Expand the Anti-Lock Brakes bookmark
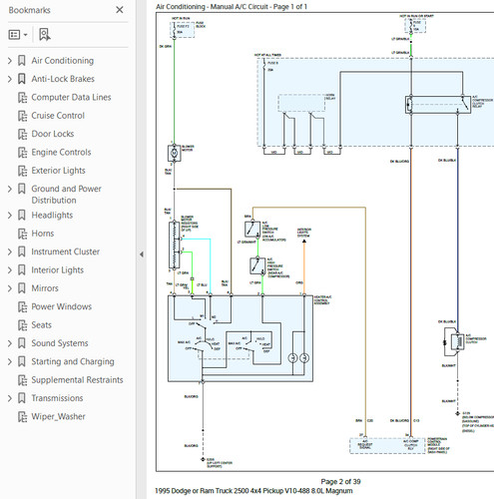The height and width of the screenshot is (499, 494). coord(10,79)
